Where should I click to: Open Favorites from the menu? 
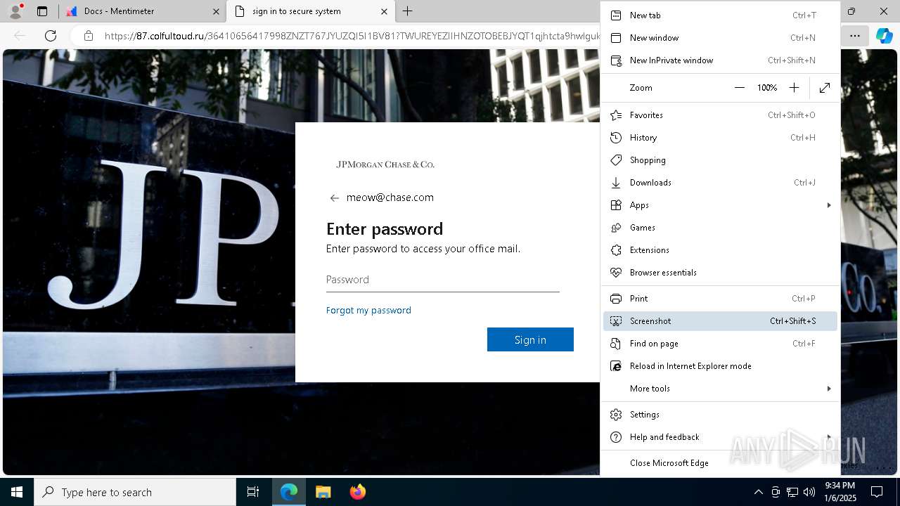[x=720, y=115]
